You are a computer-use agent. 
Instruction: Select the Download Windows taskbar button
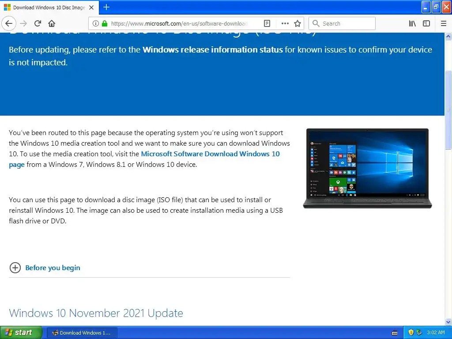82,333
